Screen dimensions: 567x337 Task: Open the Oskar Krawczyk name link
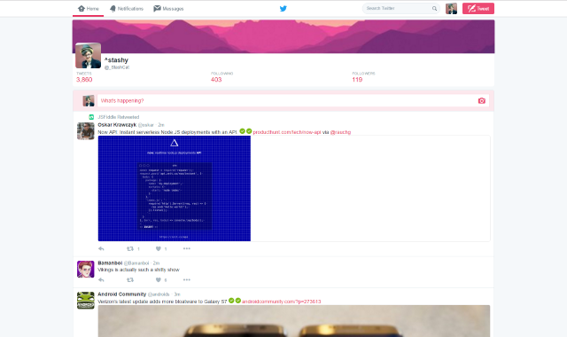[x=117, y=125]
